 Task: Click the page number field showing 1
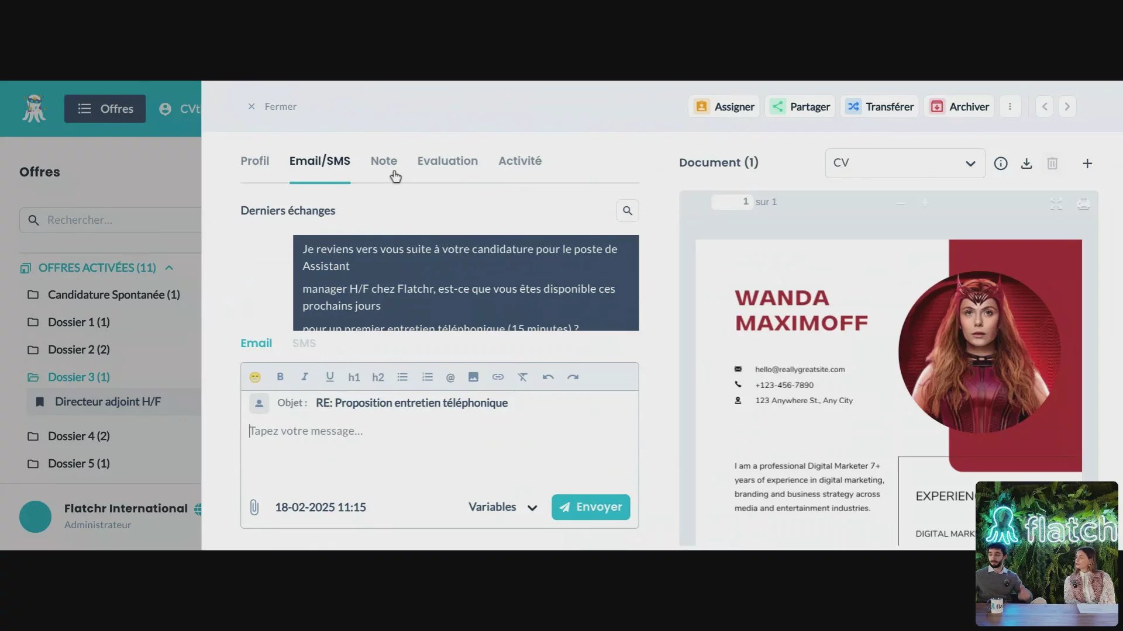tap(732, 202)
